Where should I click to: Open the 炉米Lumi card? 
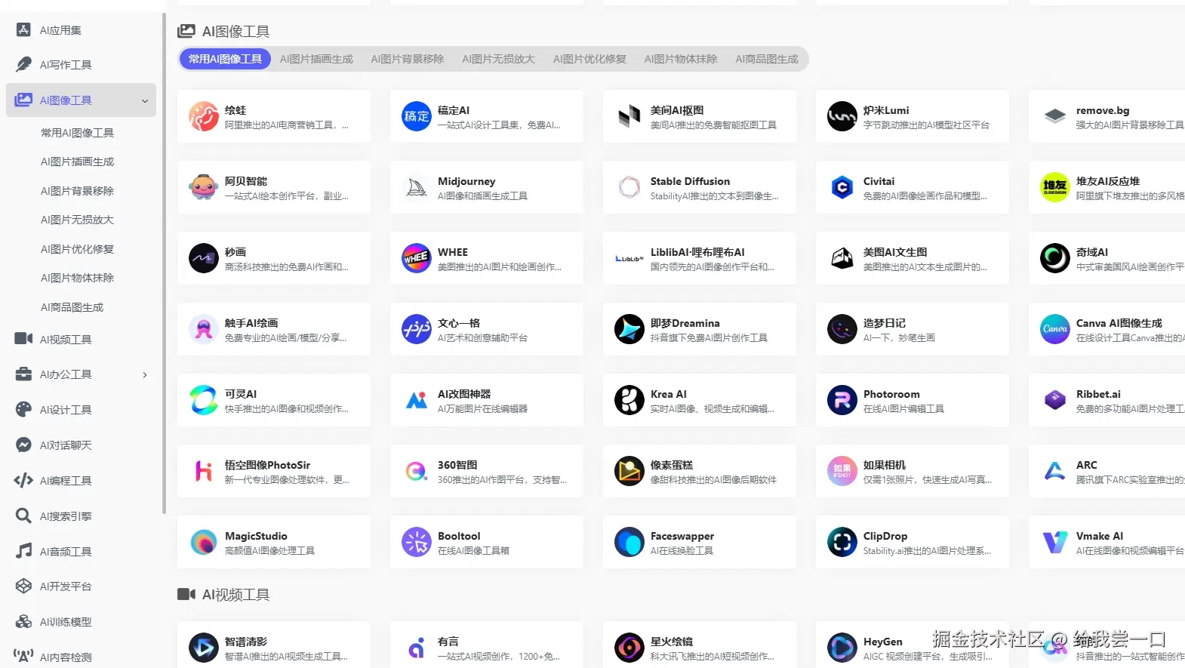pyautogui.click(x=913, y=116)
